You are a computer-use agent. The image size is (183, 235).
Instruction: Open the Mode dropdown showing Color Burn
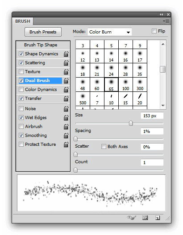[x=110, y=32]
